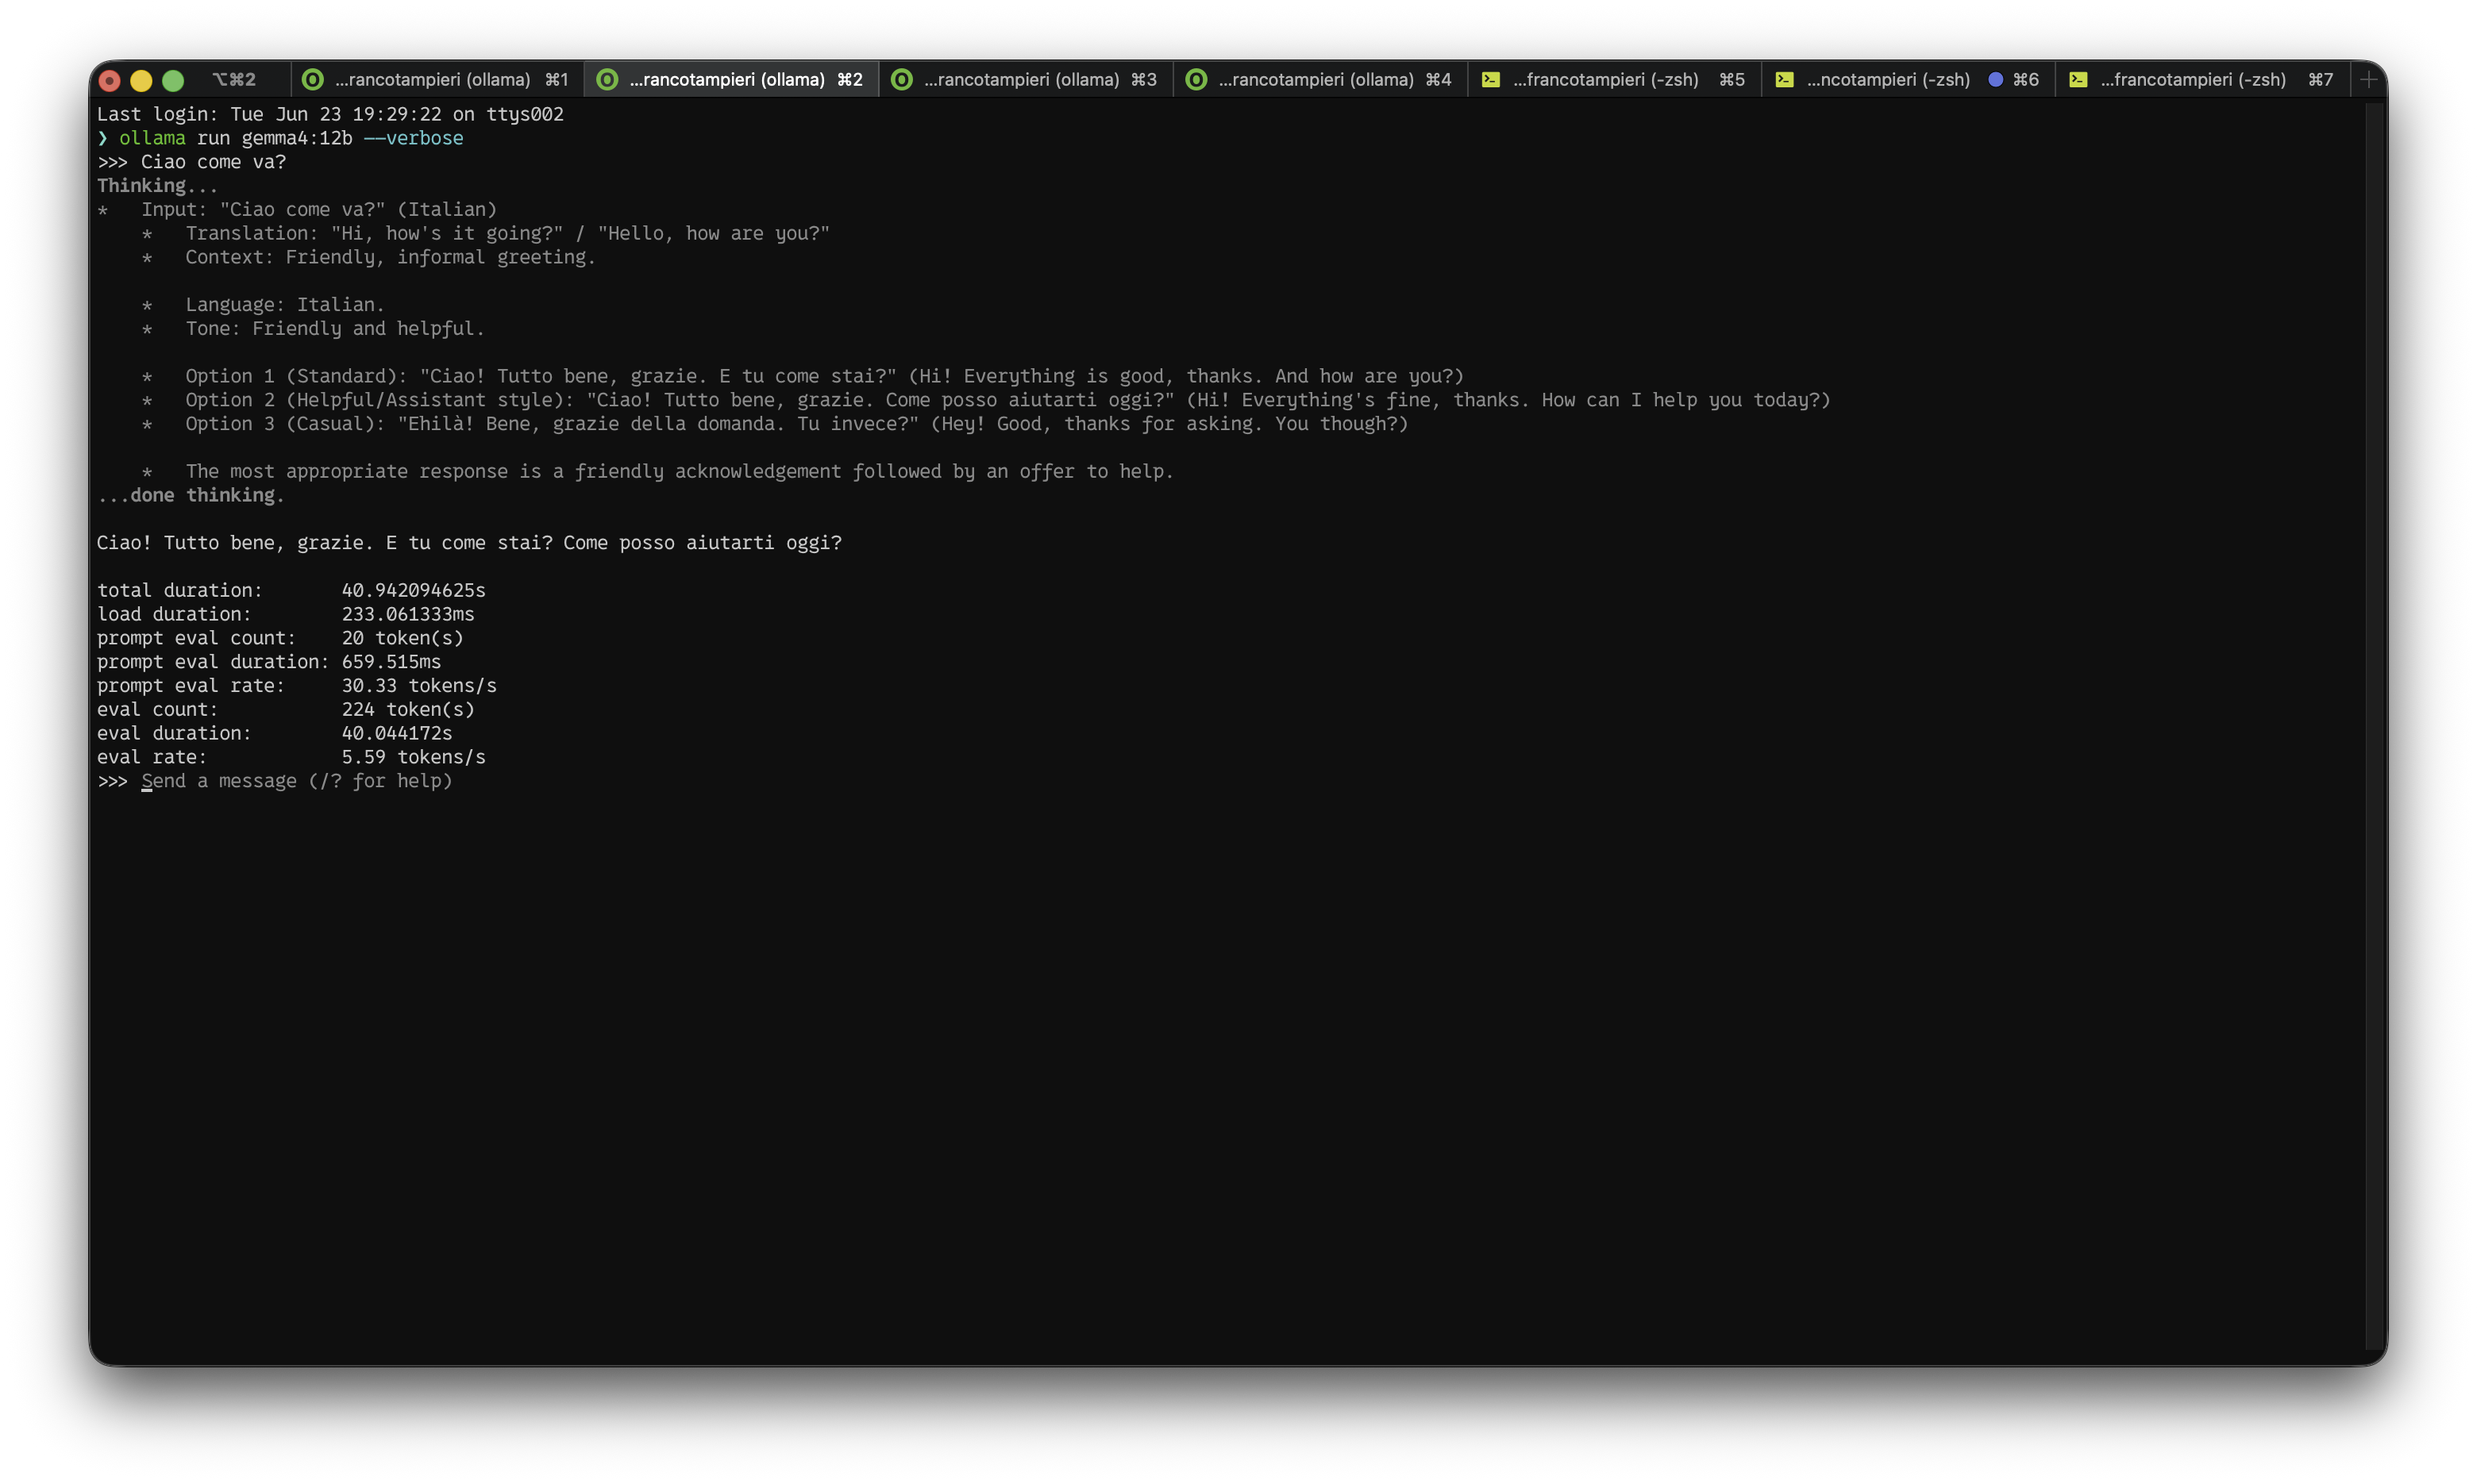Click the shell prompt icon on tab ⌘6
The height and width of the screenshot is (1484, 2477).
click(1784, 79)
